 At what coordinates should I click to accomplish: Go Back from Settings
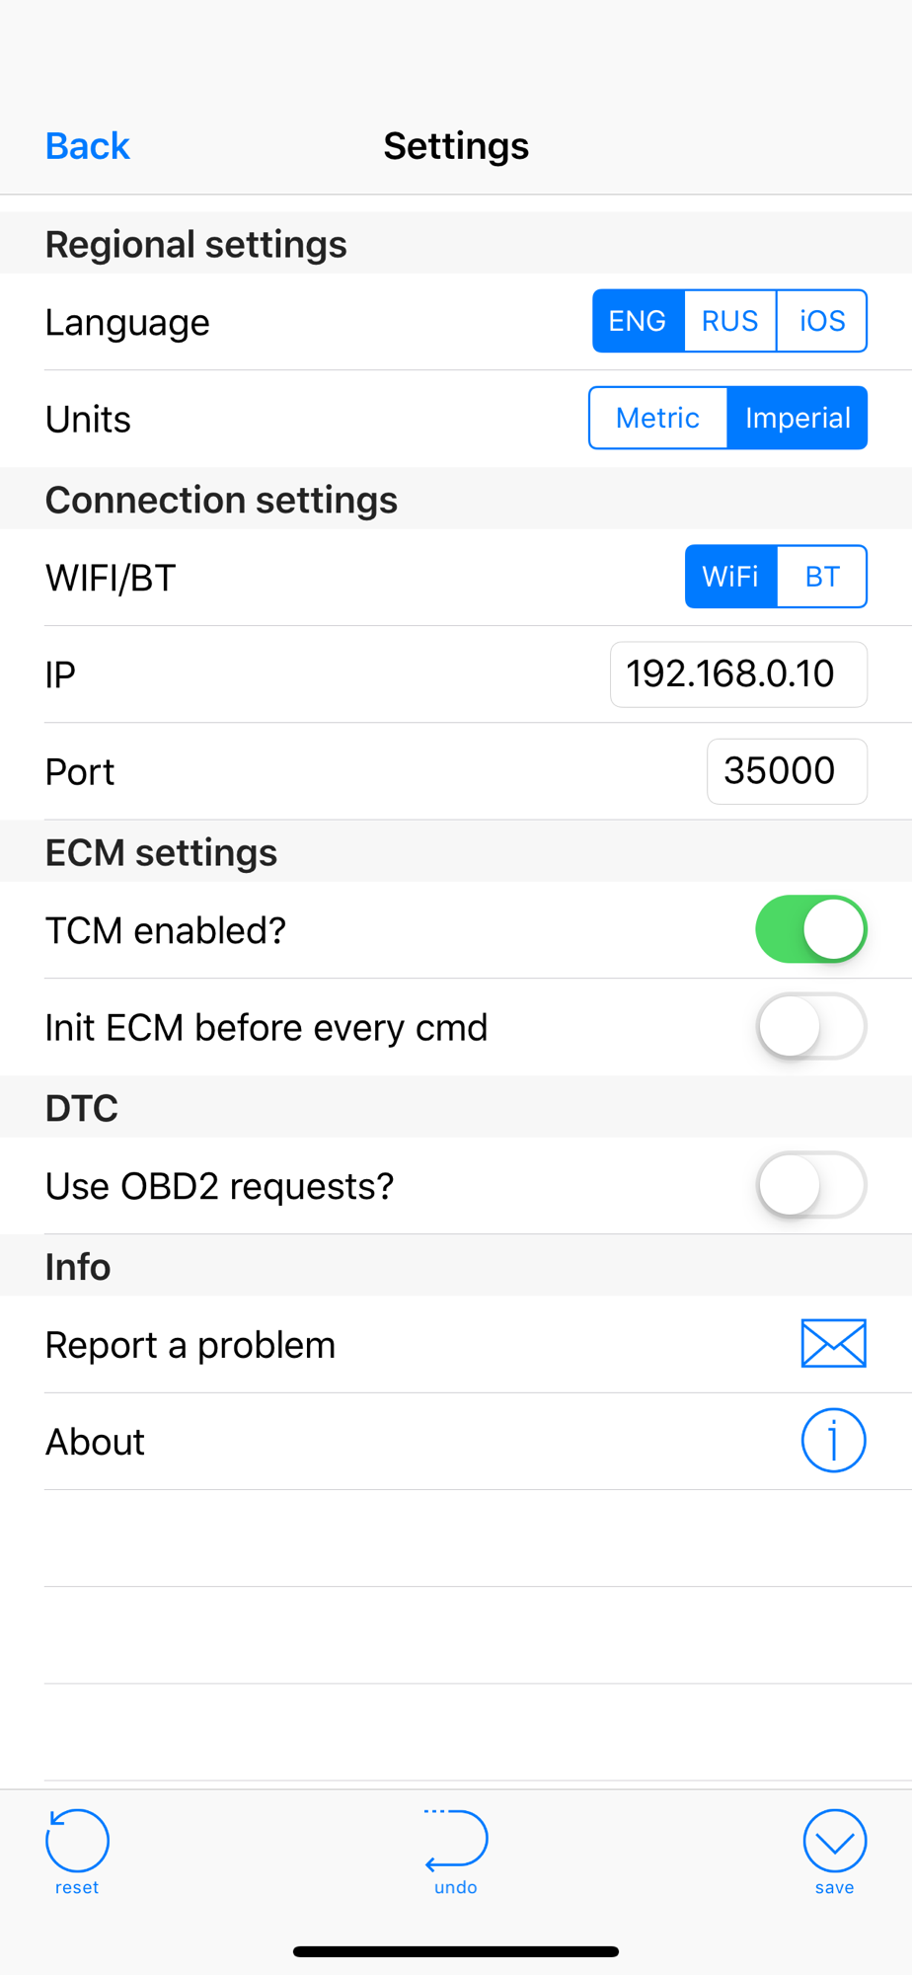(88, 146)
